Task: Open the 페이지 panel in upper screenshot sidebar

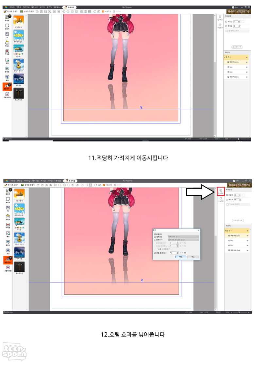Action: click(x=7, y=27)
